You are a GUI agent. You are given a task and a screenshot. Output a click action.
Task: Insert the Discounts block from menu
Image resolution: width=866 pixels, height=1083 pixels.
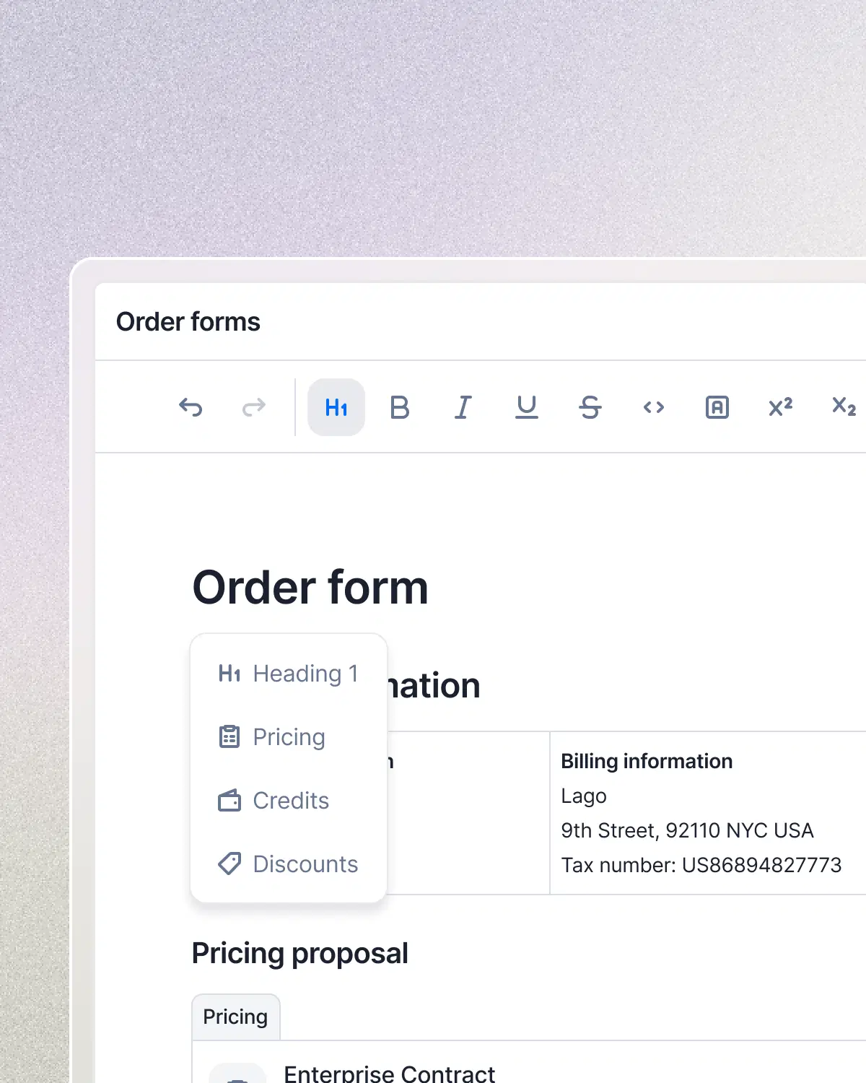[x=289, y=864]
